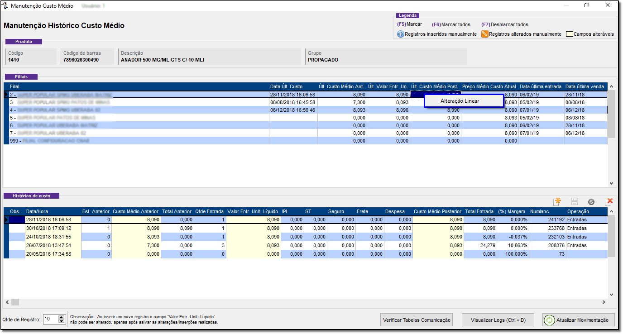Decrease Qtde de Registro with down arrow
This screenshot has width=623, height=334.
pyautogui.click(x=62, y=322)
